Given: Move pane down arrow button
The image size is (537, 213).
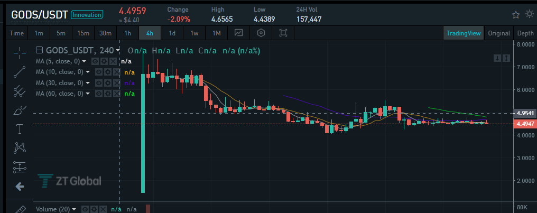Looking at the screenshot, I should [497, 58].
